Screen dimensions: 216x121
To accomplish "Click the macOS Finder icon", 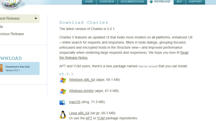I will click(62, 103).
